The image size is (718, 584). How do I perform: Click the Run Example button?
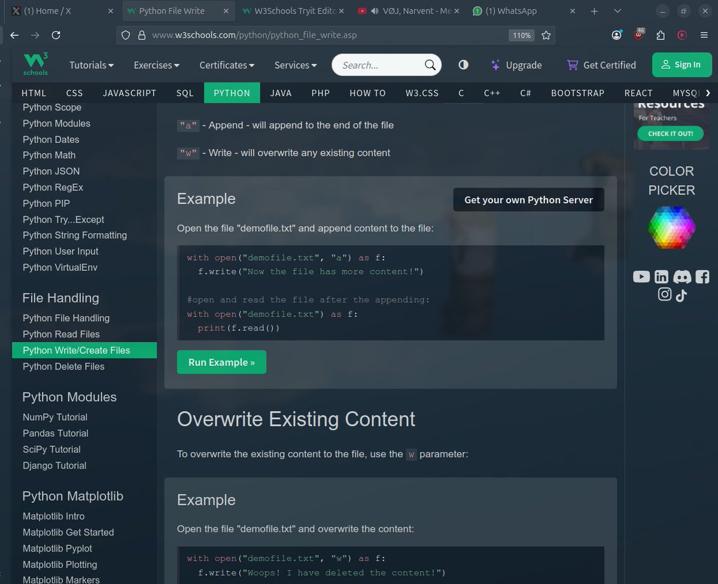[221, 362]
